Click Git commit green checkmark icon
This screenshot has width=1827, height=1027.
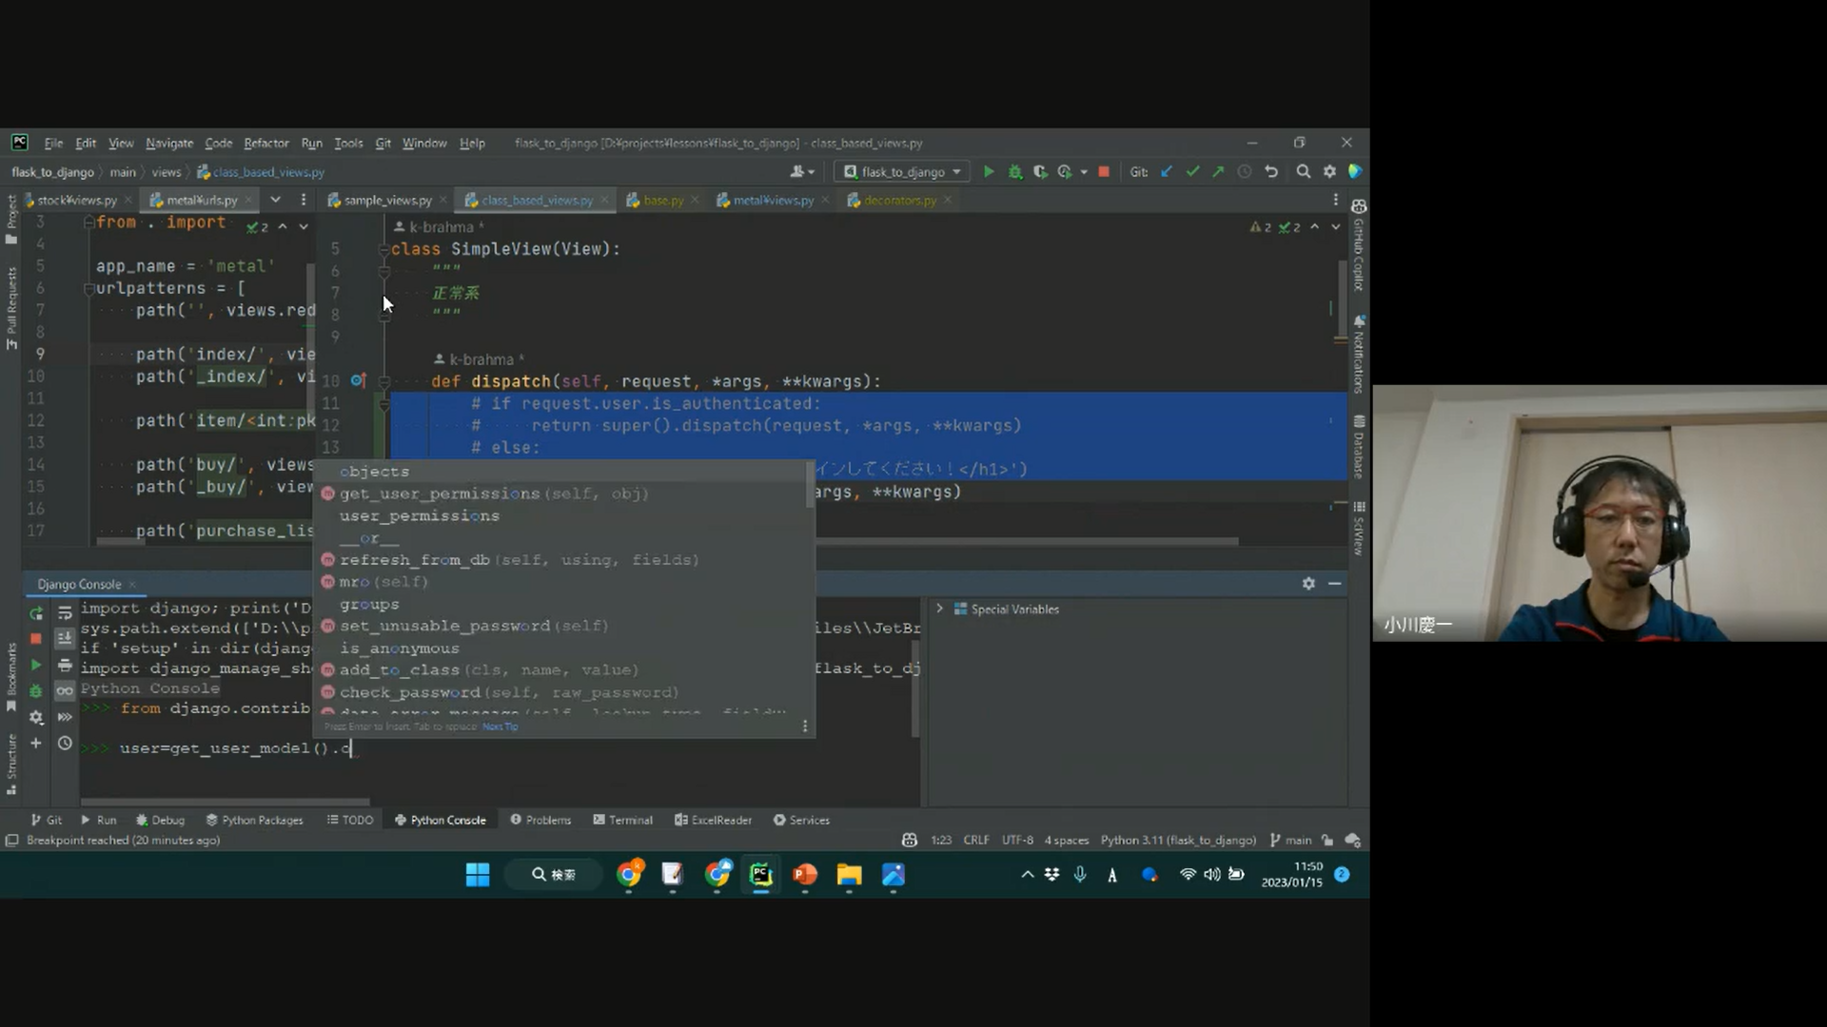click(x=1192, y=172)
